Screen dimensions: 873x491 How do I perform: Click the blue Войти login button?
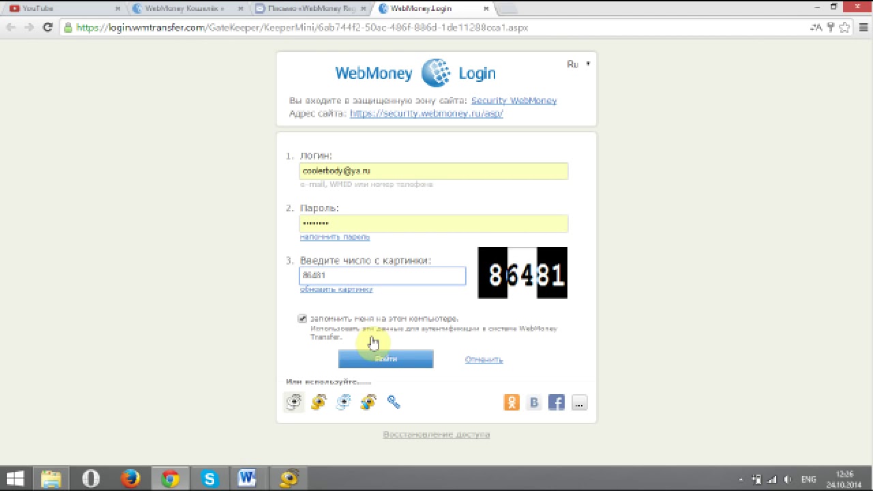click(x=386, y=359)
